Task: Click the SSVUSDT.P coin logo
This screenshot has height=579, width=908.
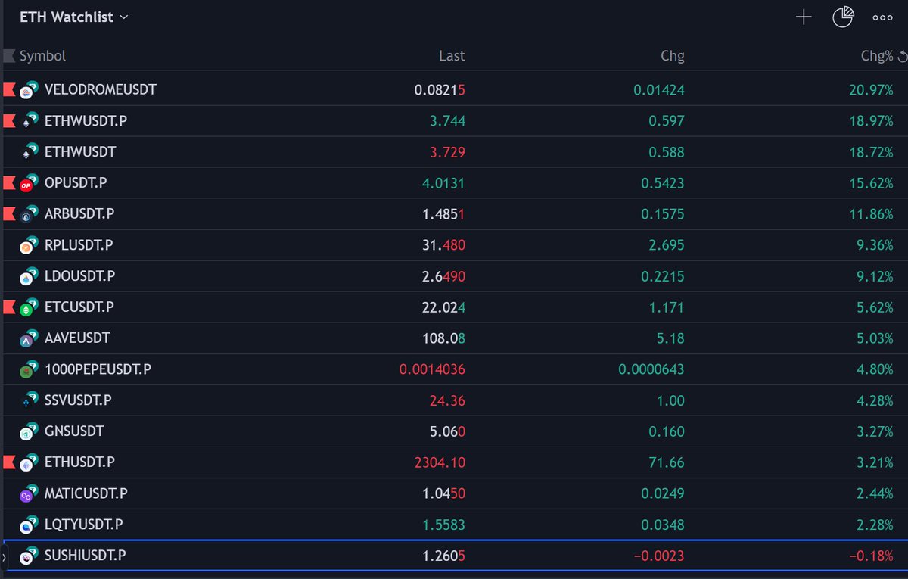Action: (x=29, y=400)
